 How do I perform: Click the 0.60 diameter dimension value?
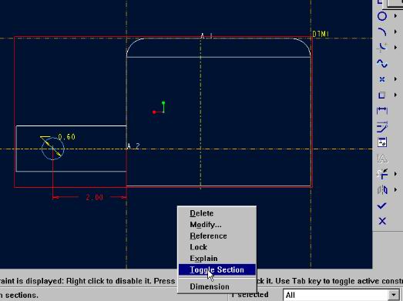(67, 137)
